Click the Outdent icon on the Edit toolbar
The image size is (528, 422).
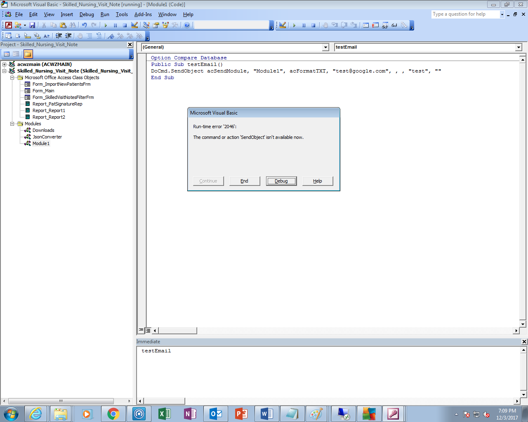[x=68, y=36]
